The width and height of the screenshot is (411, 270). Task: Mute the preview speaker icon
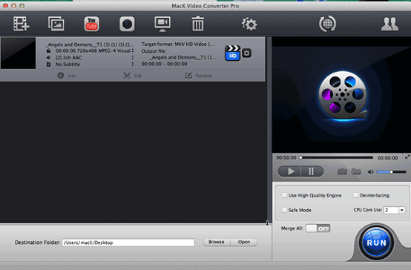point(370,172)
